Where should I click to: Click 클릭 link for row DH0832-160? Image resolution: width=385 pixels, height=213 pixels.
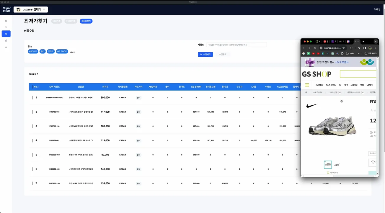click(x=138, y=183)
